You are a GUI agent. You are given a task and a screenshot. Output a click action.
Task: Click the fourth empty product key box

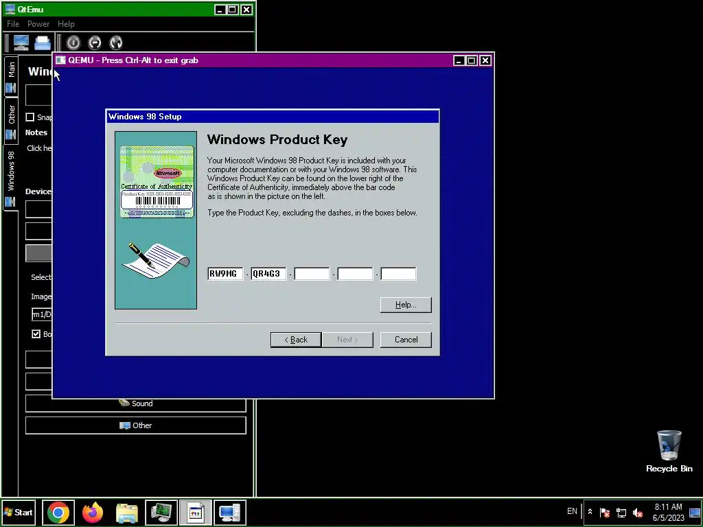[x=355, y=274]
